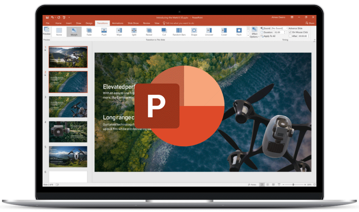
Task: Select the Split transition
Action: coord(134,32)
